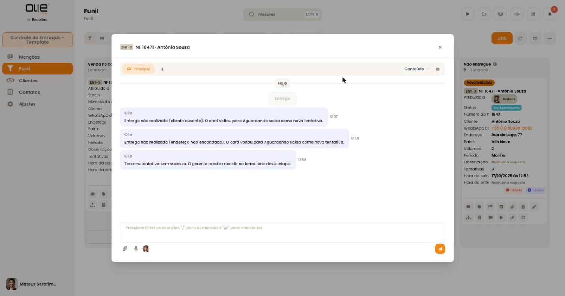Go to Menções in the sidebar

(37, 57)
